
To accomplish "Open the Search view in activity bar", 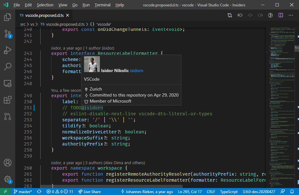I will [x=8, y=67].
